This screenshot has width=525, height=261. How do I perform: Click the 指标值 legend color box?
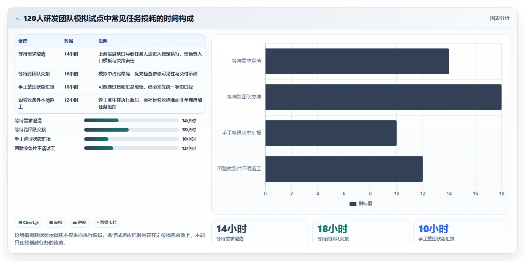point(353,204)
